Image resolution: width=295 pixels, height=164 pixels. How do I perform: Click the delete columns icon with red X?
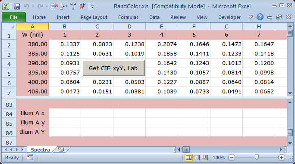point(82,6)
